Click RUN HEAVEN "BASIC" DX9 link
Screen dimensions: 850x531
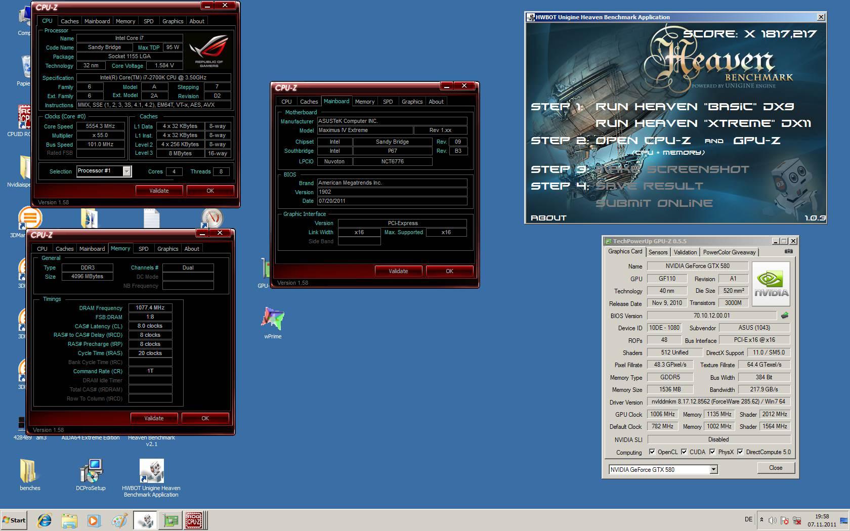tap(695, 107)
